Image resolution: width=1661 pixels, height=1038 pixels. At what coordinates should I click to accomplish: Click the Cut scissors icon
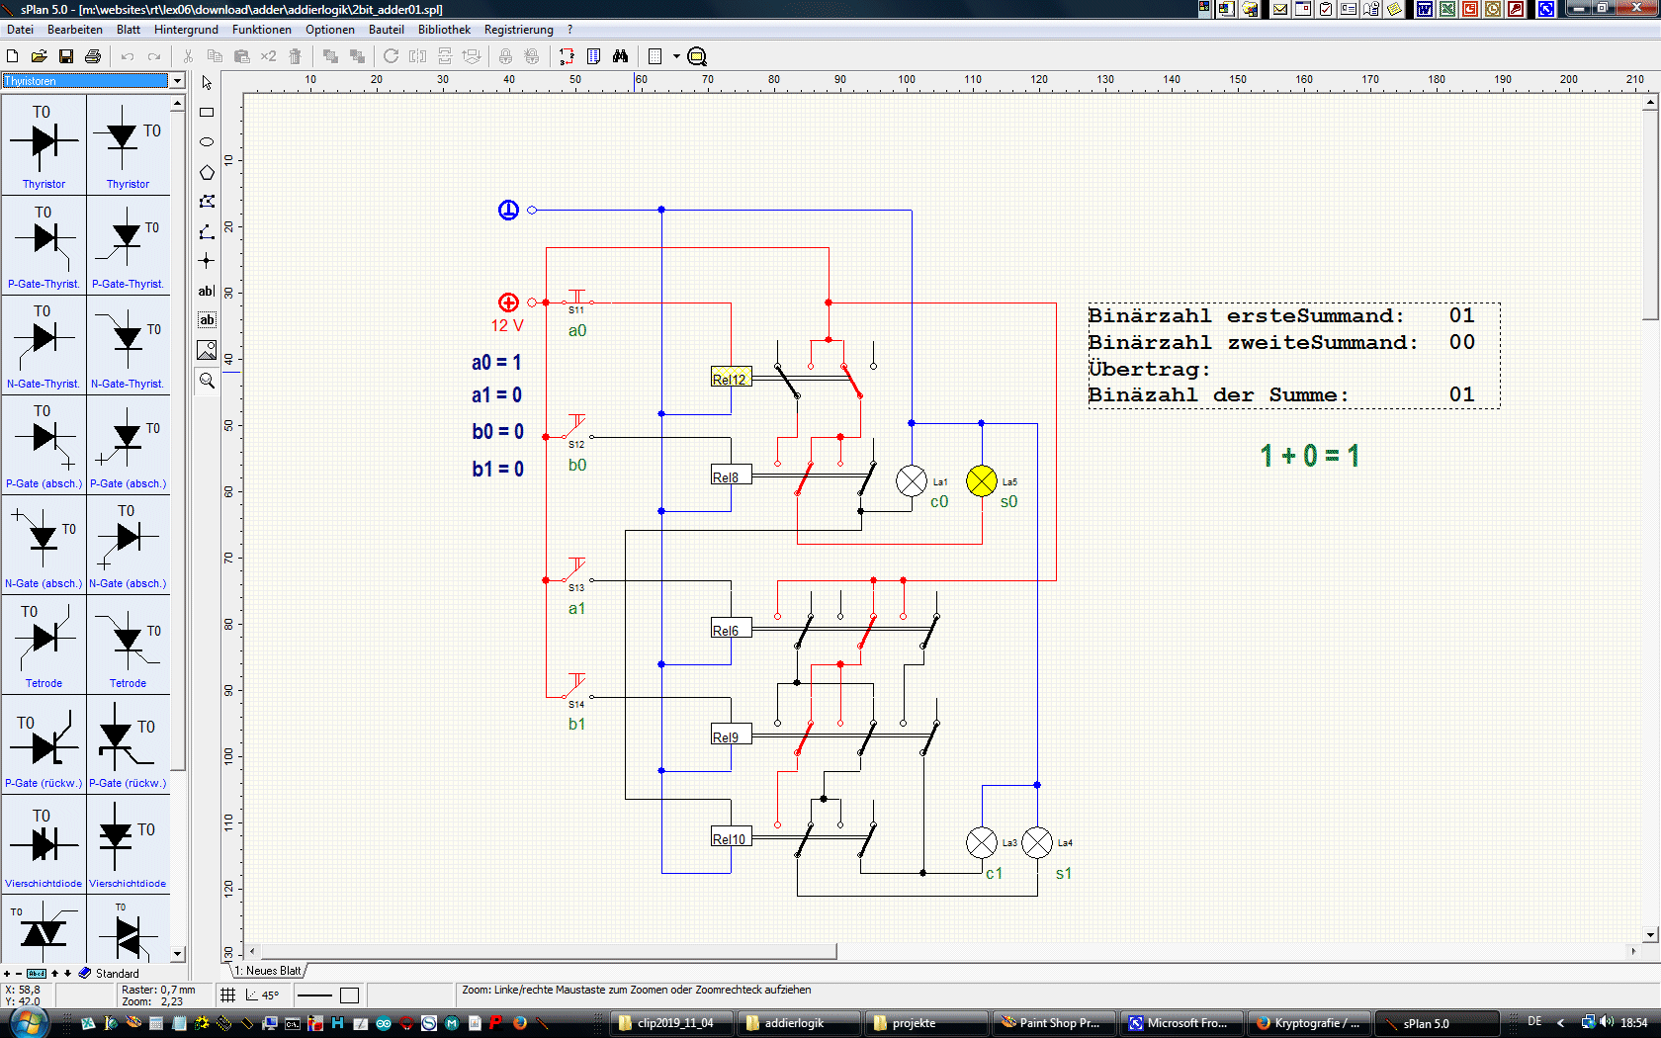pyautogui.click(x=188, y=56)
